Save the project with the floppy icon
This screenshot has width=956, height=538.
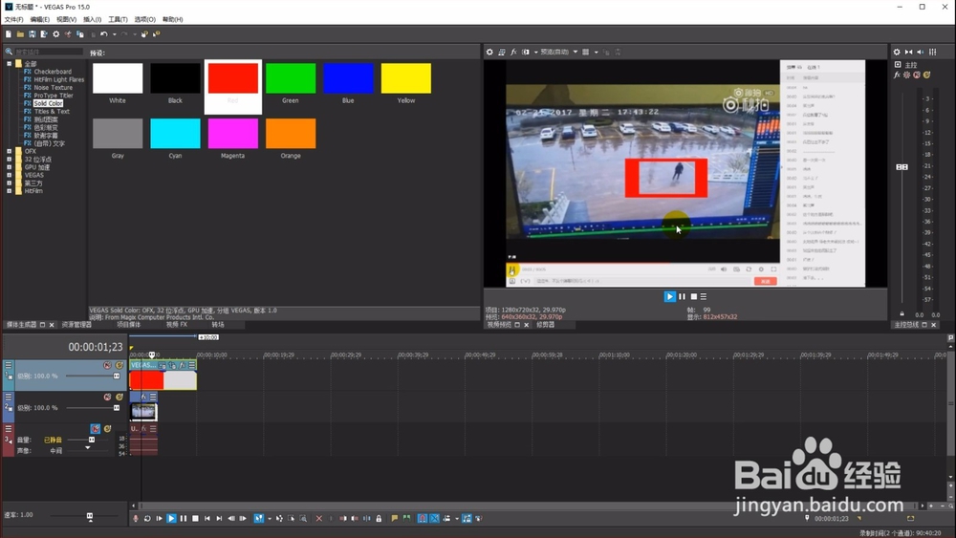click(x=33, y=34)
